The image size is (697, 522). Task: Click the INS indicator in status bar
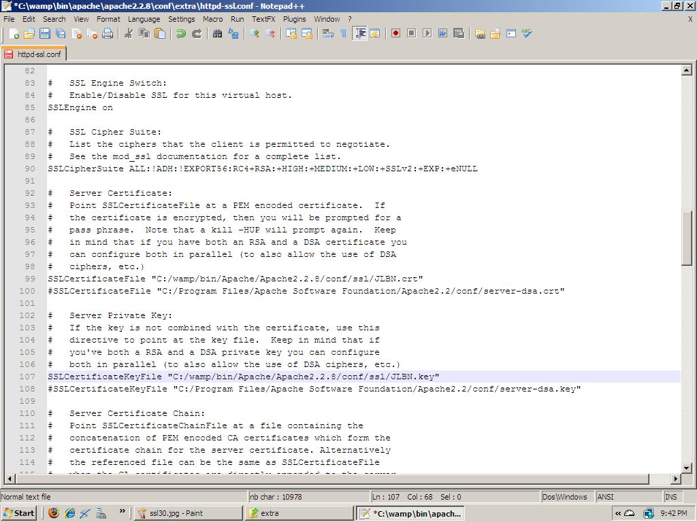pyautogui.click(x=670, y=497)
